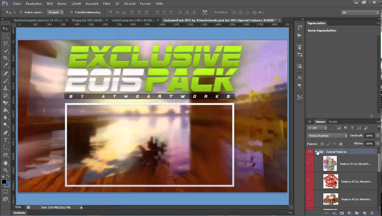Set the foreground color swatch
Screen dimensions: 382x216
4,181
